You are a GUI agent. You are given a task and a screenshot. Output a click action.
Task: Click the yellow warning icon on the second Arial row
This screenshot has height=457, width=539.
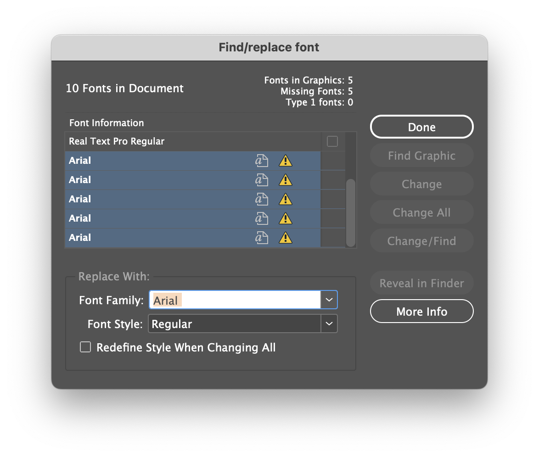286,180
